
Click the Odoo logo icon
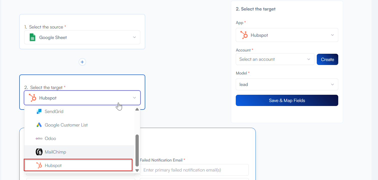coord(39,138)
